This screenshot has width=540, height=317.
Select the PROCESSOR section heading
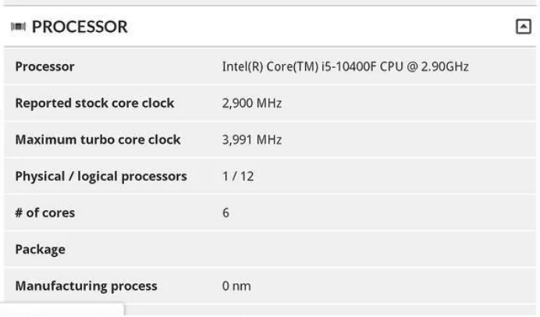coord(80,27)
